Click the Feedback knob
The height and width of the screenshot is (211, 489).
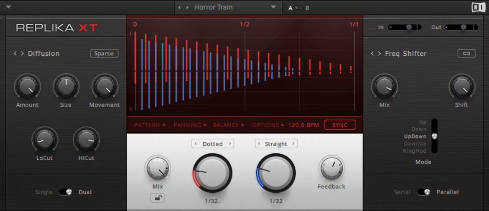click(x=331, y=168)
